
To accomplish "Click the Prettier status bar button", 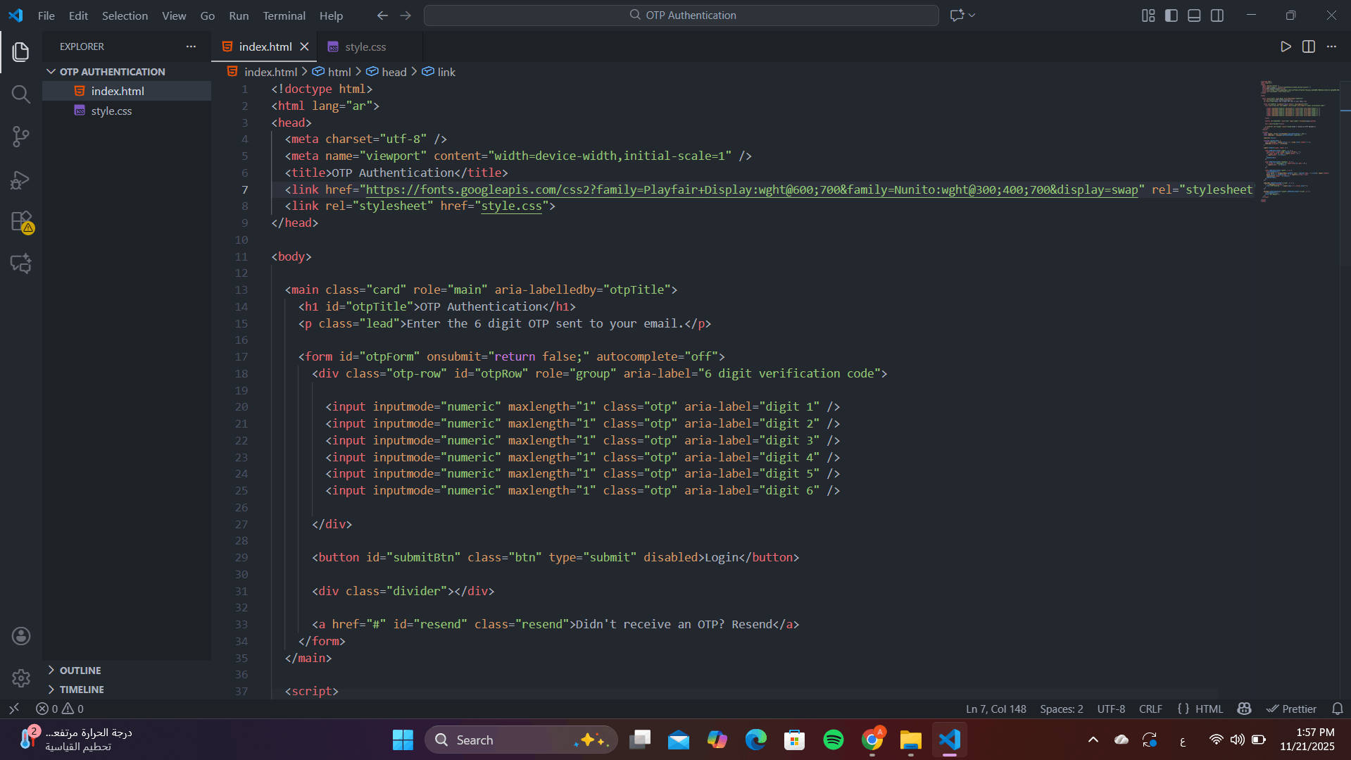I will point(1291,709).
